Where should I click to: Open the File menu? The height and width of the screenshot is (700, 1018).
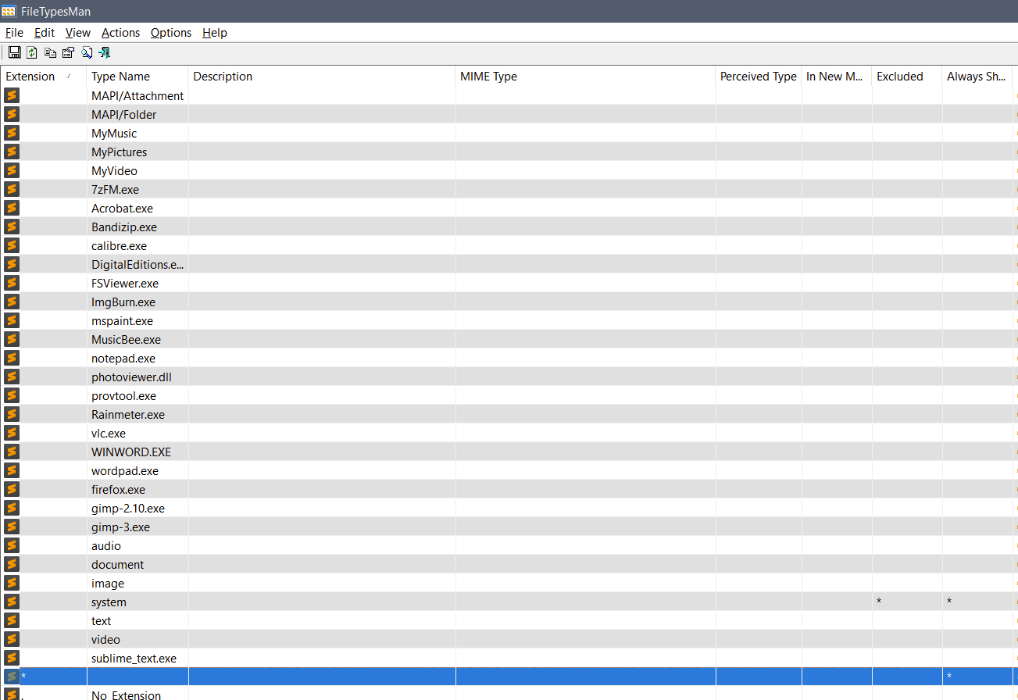coord(14,33)
